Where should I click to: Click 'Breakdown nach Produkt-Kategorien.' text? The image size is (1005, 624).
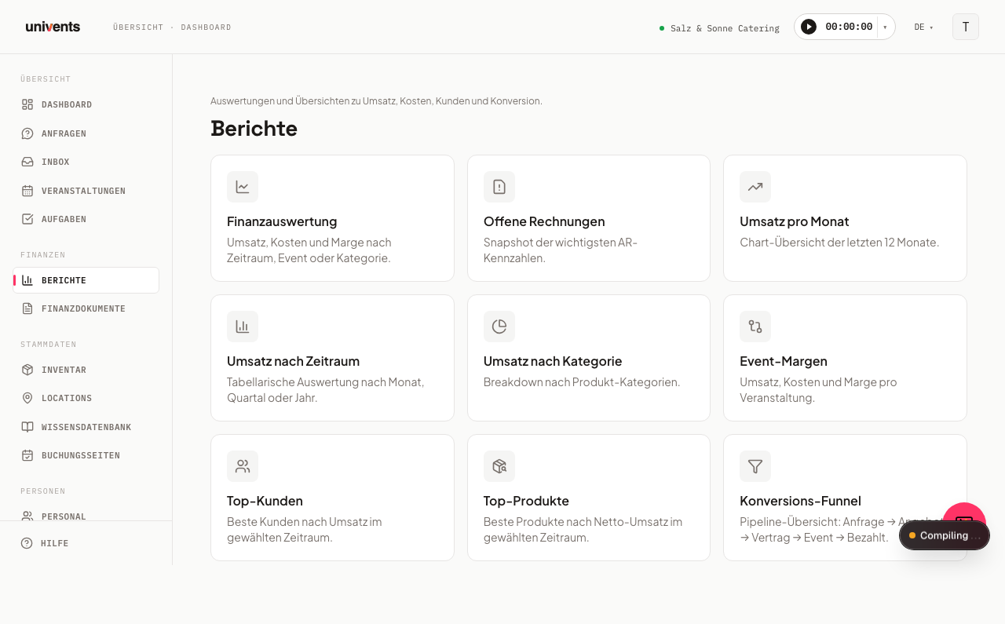pos(582,382)
